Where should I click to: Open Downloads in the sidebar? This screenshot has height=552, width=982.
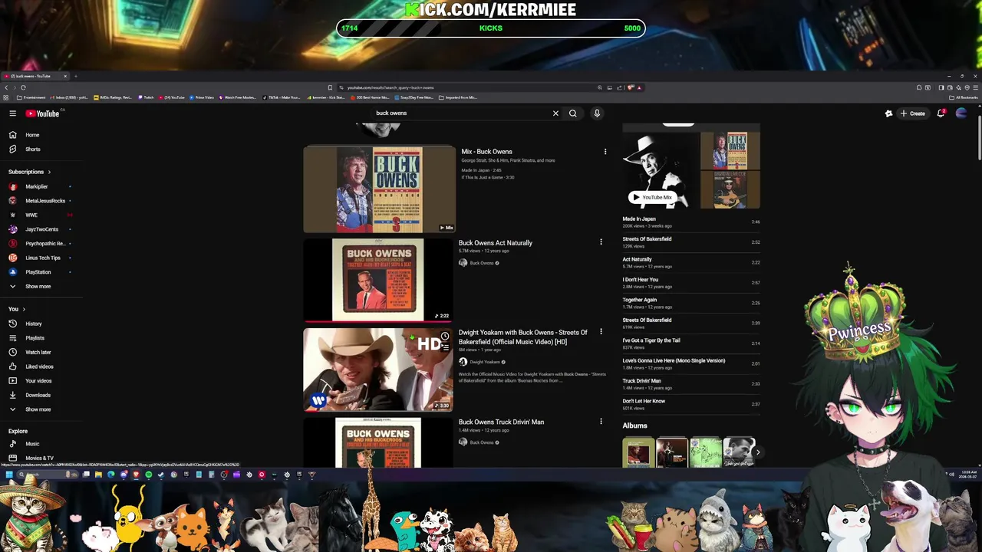(41, 395)
